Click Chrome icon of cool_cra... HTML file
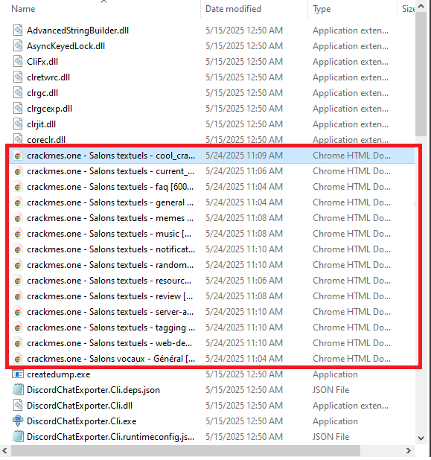Screen dimensions: 431x460 click(18, 156)
